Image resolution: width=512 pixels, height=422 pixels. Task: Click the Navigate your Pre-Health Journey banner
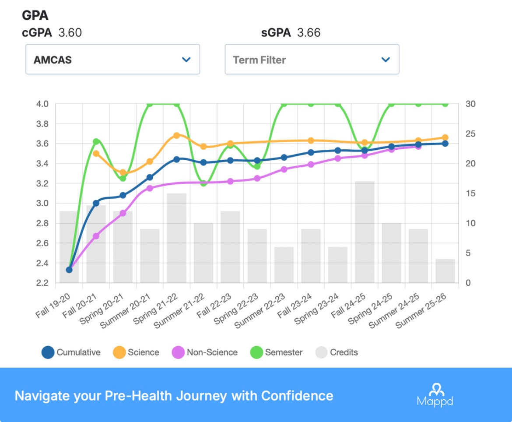coord(174,396)
